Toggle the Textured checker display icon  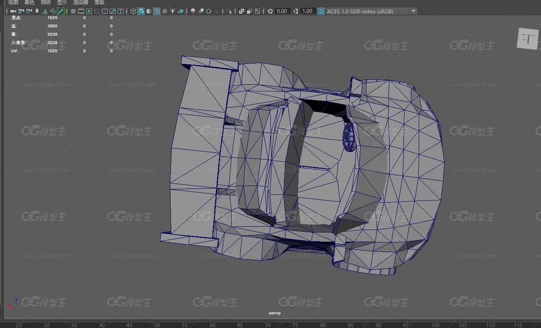pos(165,11)
